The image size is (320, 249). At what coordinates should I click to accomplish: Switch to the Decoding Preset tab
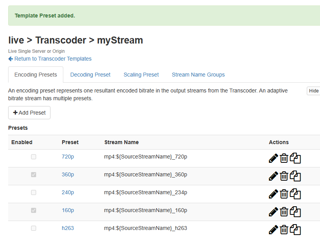(x=90, y=75)
